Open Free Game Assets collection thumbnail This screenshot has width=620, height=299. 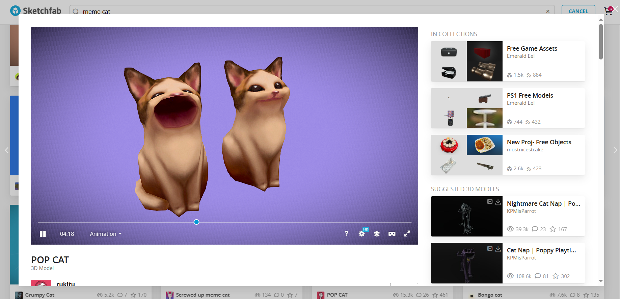click(467, 61)
